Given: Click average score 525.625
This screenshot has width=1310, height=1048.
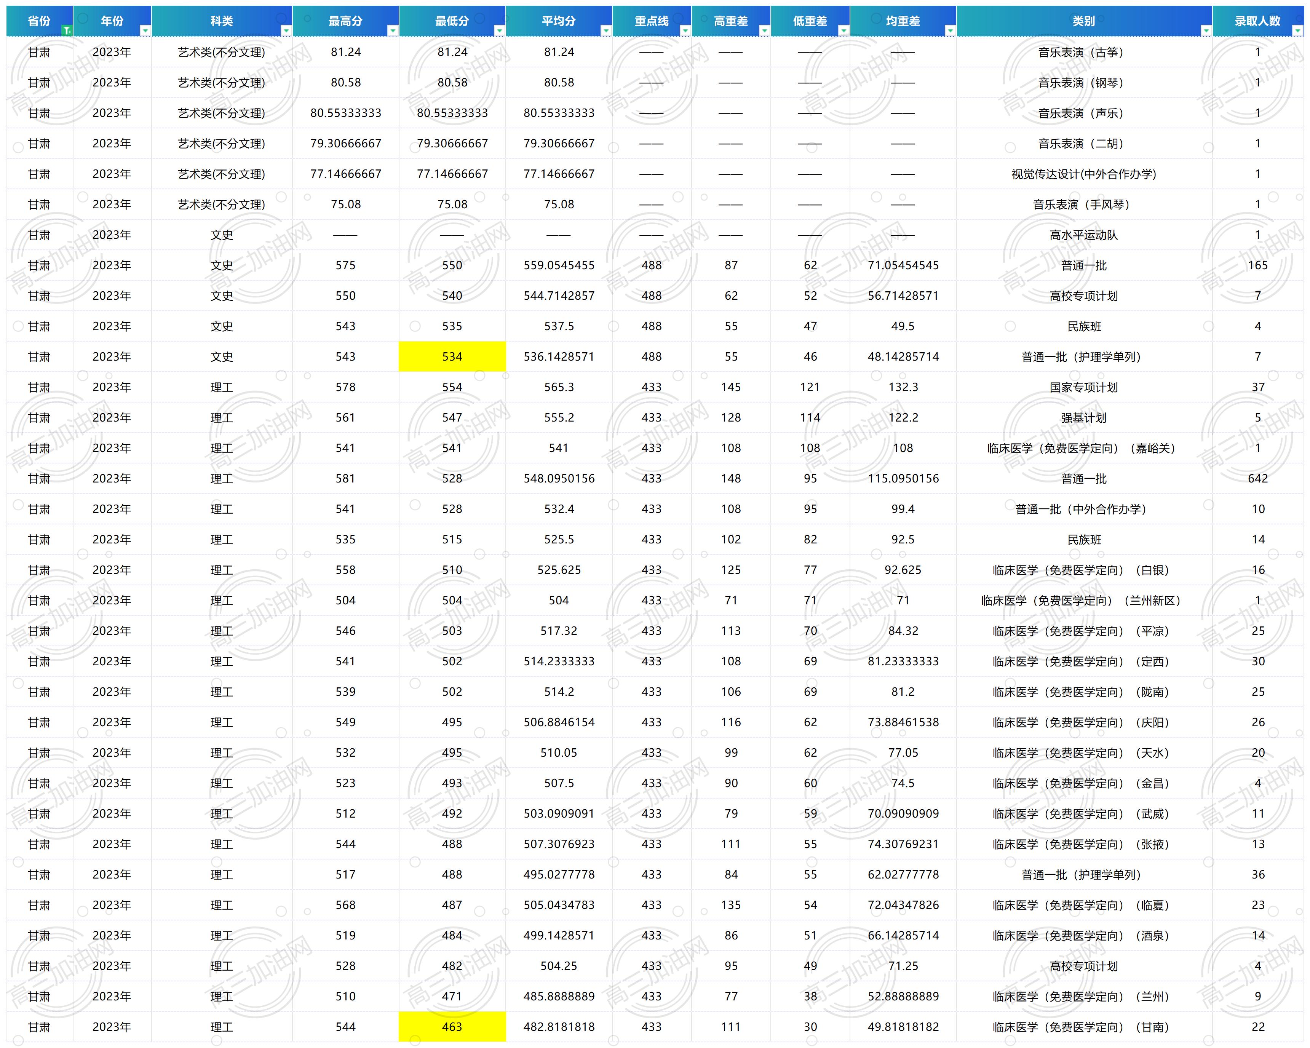Looking at the screenshot, I should (559, 570).
